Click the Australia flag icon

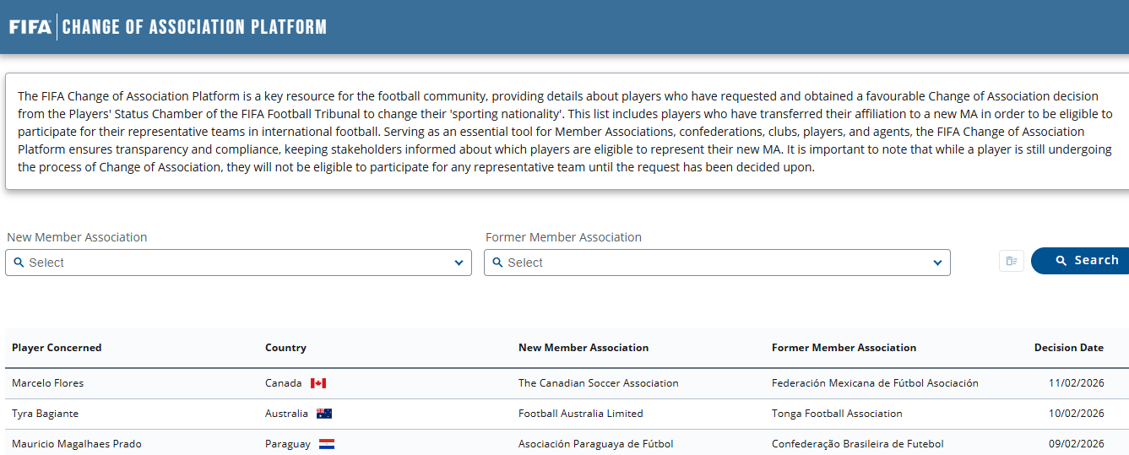324,414
